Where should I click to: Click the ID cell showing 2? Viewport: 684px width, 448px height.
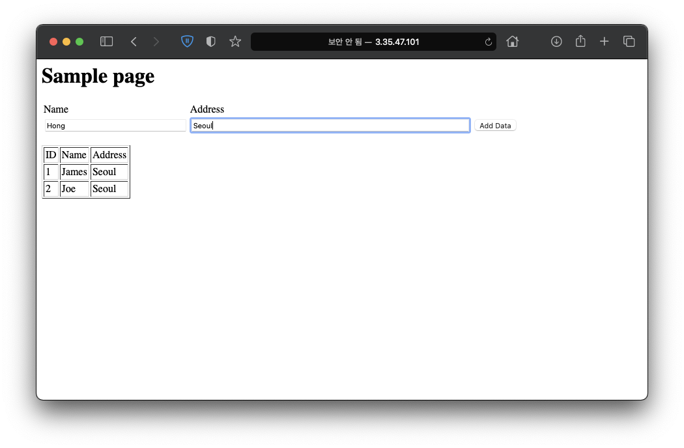51,189
